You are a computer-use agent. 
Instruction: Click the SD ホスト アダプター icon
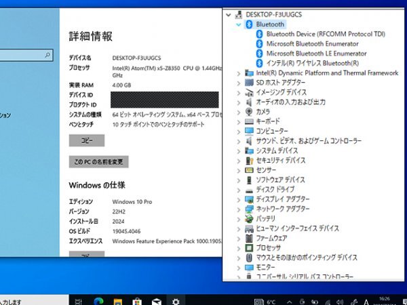tap(249, 83)
